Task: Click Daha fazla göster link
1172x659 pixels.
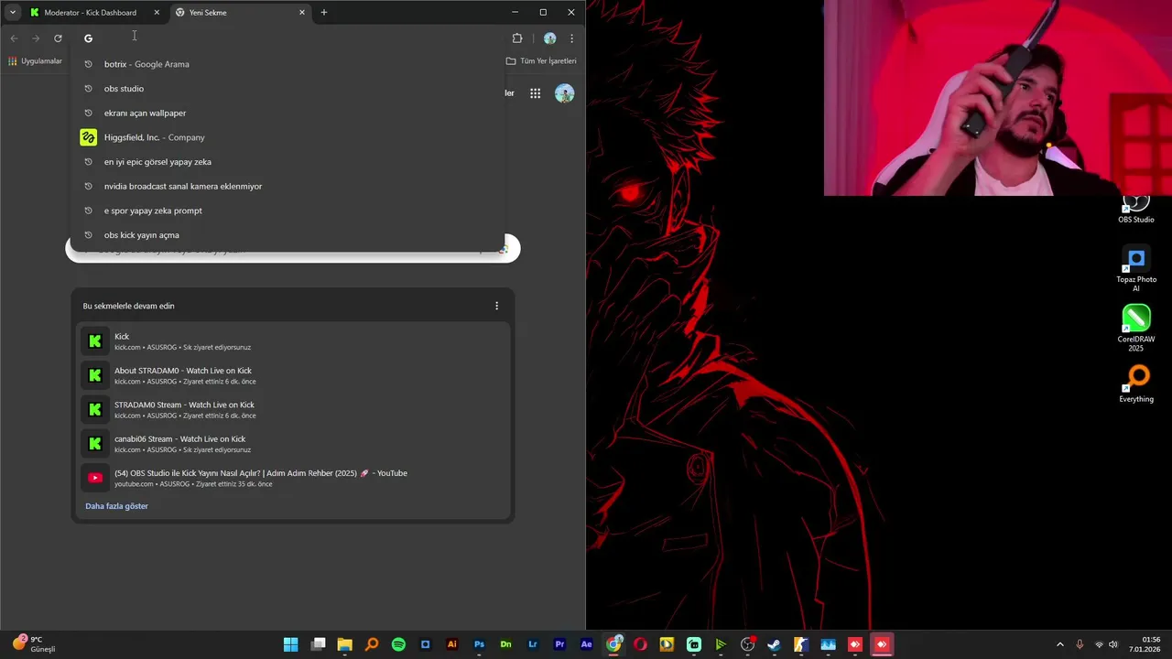Action: pos(116,506)
